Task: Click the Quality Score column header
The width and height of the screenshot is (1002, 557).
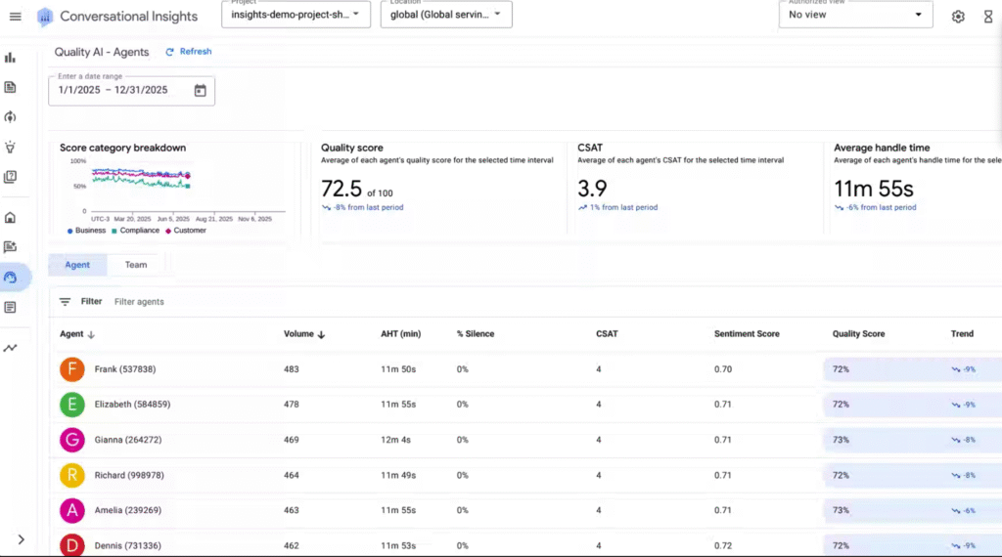Action: (858, 334)
